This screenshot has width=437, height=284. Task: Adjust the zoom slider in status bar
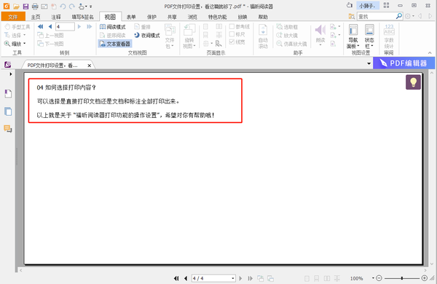[x=401, y=278]
